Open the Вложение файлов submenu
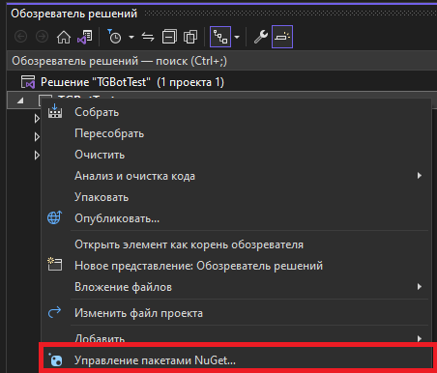Viewport: 437px width, 373px height. tap(237, 287)
